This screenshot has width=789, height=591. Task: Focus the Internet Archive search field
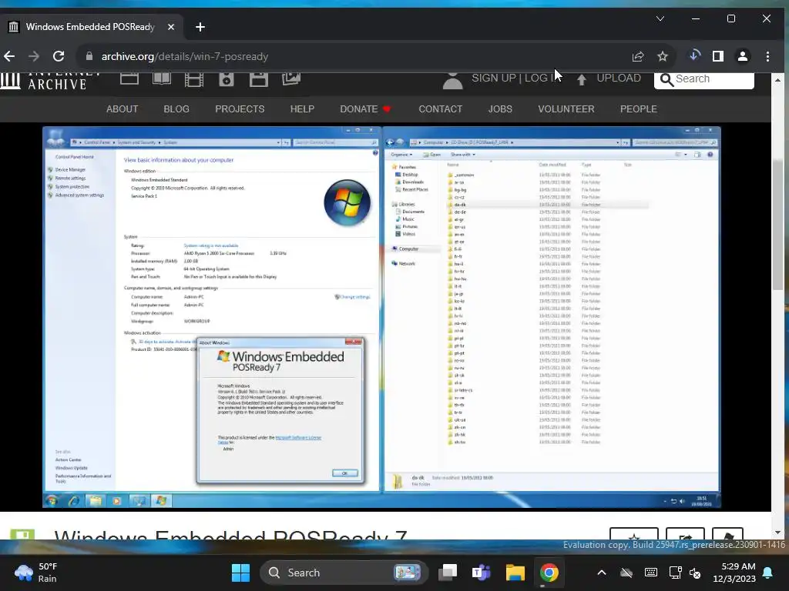point(704,80)
